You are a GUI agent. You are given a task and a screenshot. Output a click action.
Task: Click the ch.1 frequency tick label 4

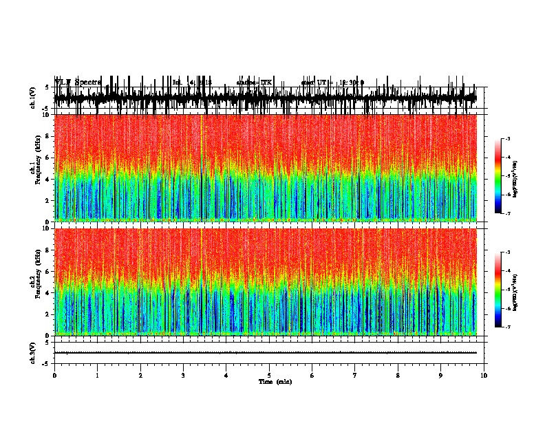[48, 180]
